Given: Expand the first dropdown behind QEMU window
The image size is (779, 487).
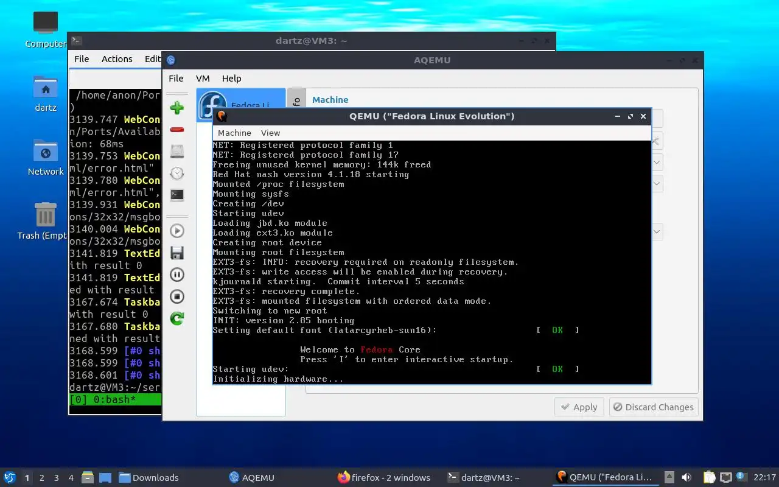Looking at the screenshot, I should click(657, 163).
